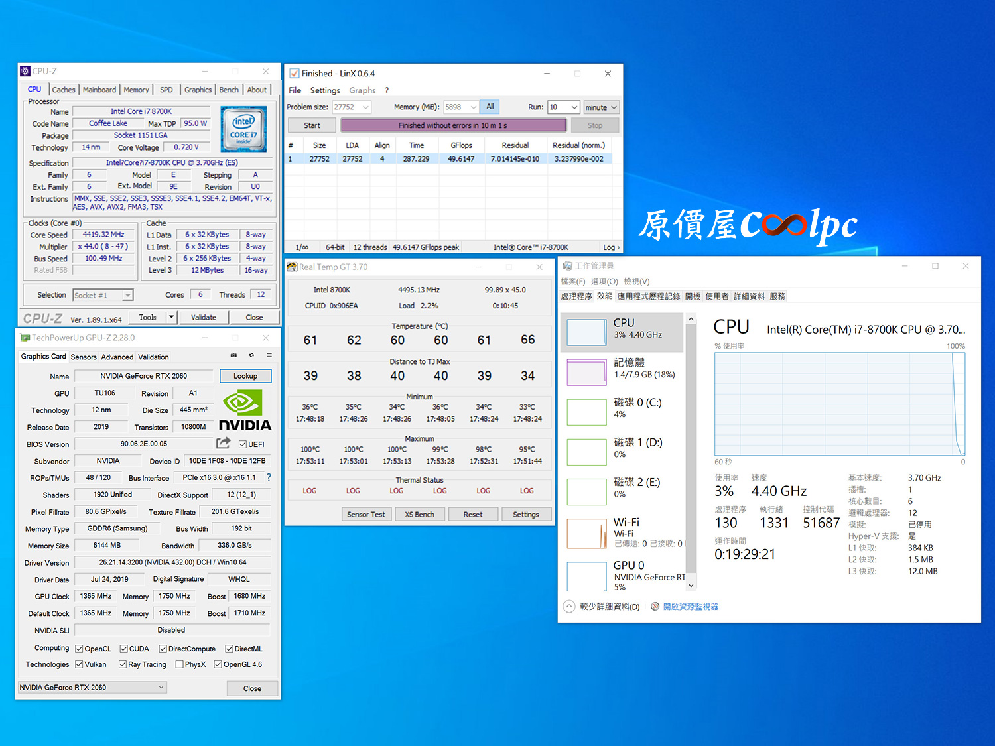Open the Memory (MiB) dropdown in LinX

coord(461,107)
